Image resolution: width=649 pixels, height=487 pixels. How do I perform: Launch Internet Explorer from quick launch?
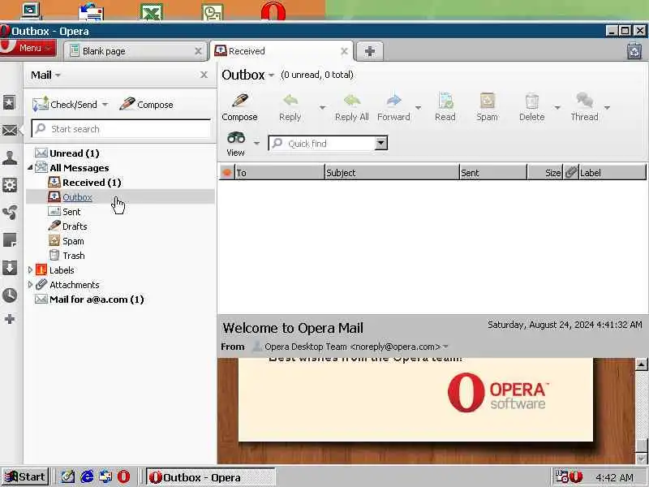tap(87, 477)
